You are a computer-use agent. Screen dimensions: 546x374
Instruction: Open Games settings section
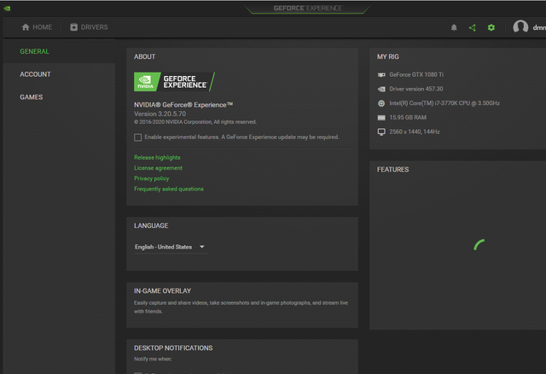point(32,97)
